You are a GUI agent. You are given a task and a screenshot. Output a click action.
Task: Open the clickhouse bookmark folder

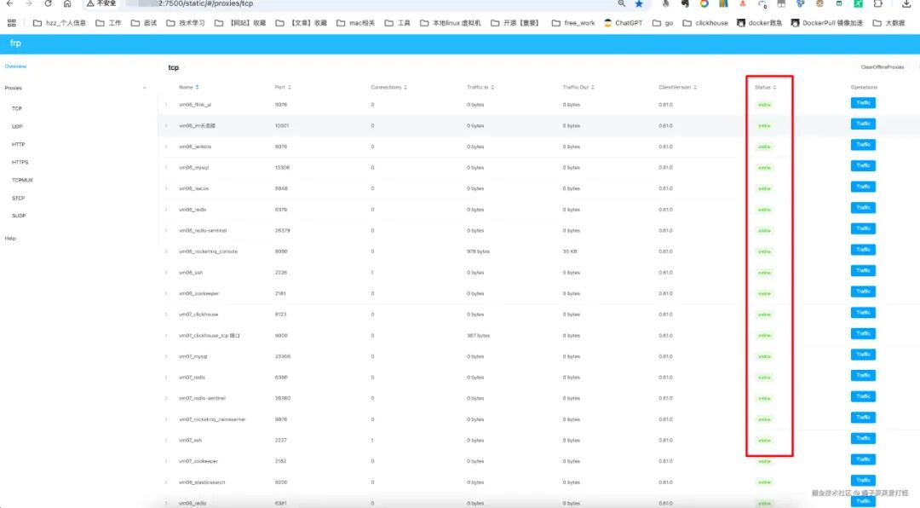coord(704,23)
